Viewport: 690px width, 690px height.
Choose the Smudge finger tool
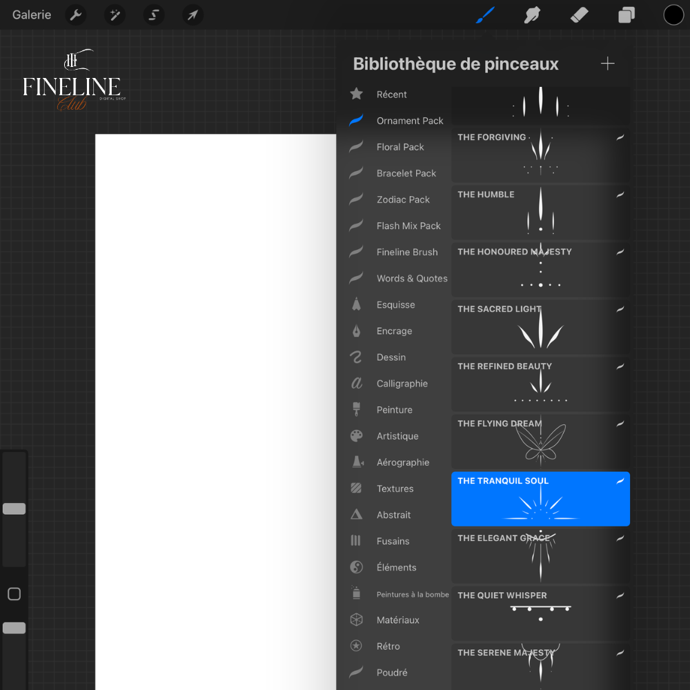[532, 15]
